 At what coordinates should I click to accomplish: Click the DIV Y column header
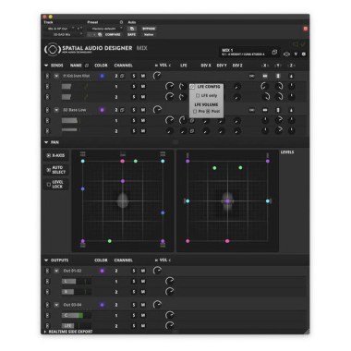point(222,66)
